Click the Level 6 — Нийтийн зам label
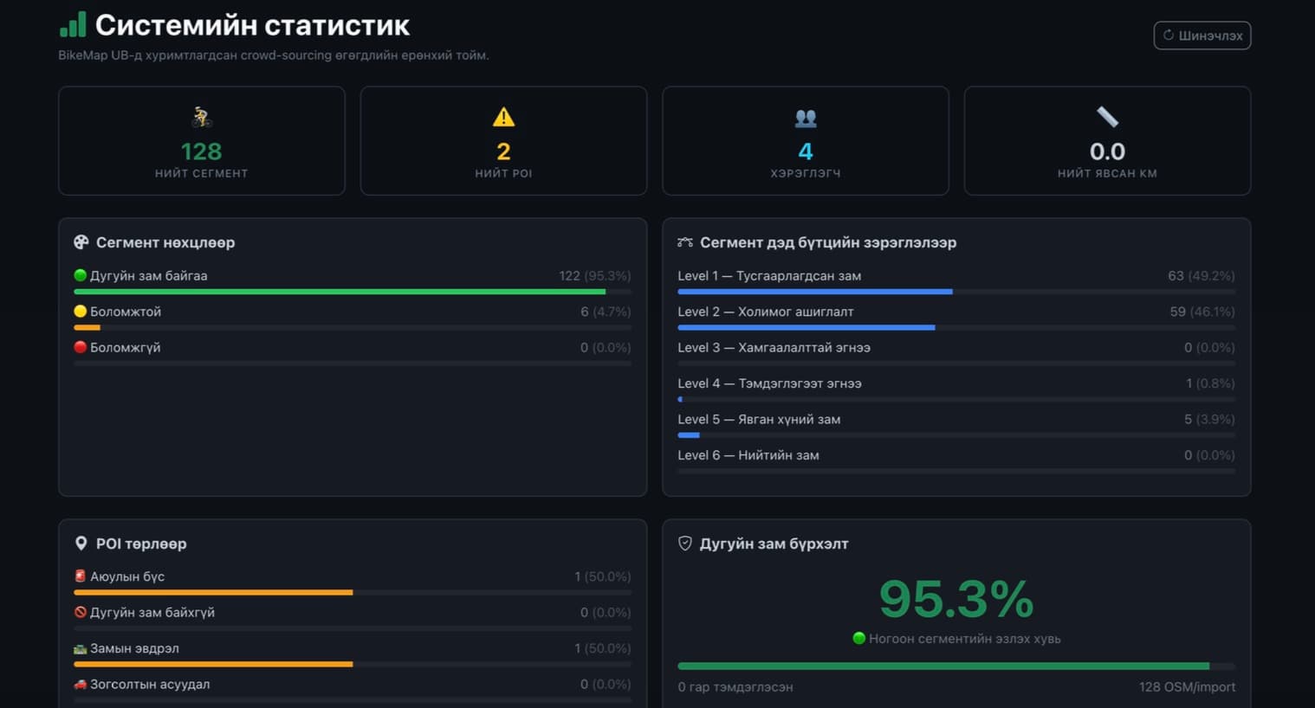Screen dimensions: 1315x708 pyautogui.click(x=748, y=455)
